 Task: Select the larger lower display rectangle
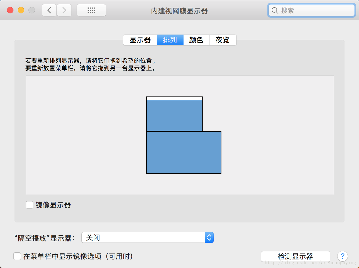[184, 152]
